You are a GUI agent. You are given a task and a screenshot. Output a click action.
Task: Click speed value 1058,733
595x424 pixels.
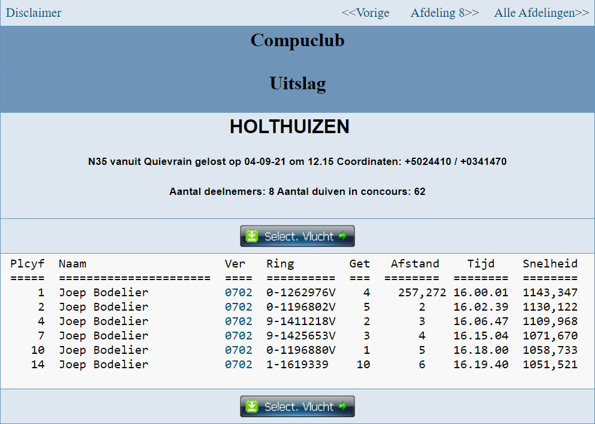550,350
